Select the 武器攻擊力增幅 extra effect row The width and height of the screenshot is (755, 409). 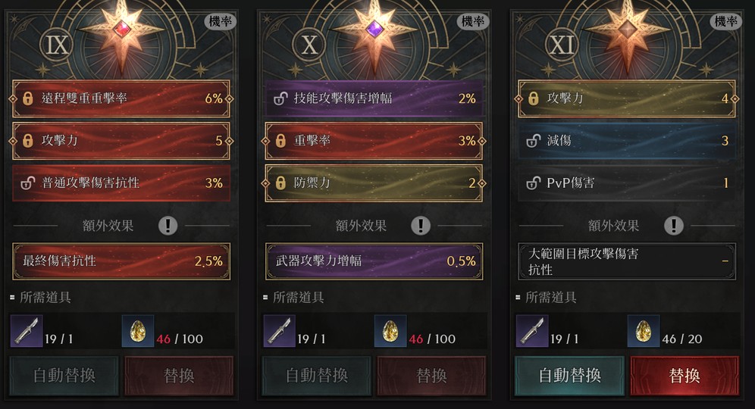pos(374,261)
